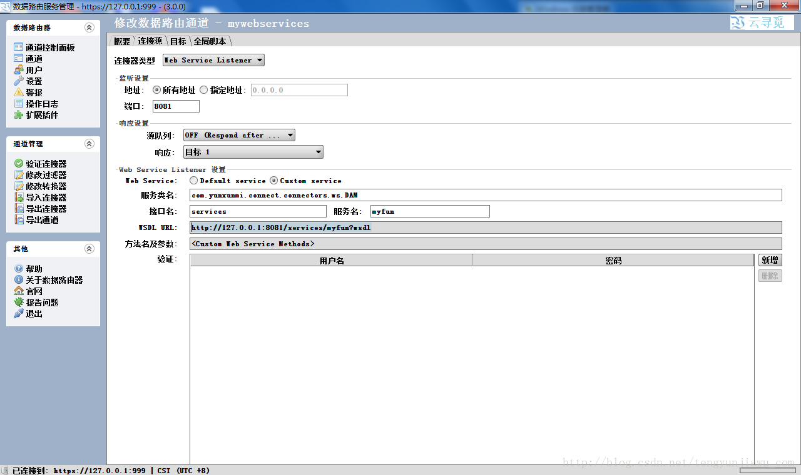The height and width of the screenshot is (475, 801).
Task: Open the 用户 users icon
Action: point(19,70)
